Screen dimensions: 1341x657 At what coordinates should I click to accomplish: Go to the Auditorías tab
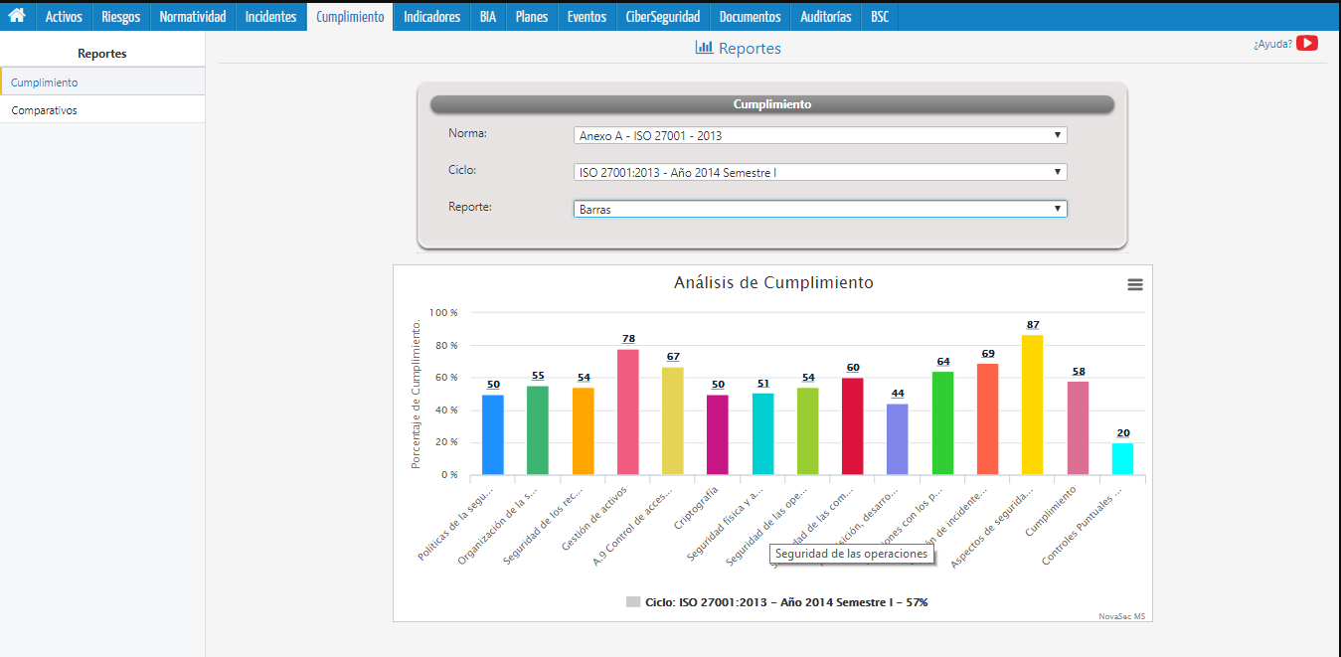click(825, 16)
